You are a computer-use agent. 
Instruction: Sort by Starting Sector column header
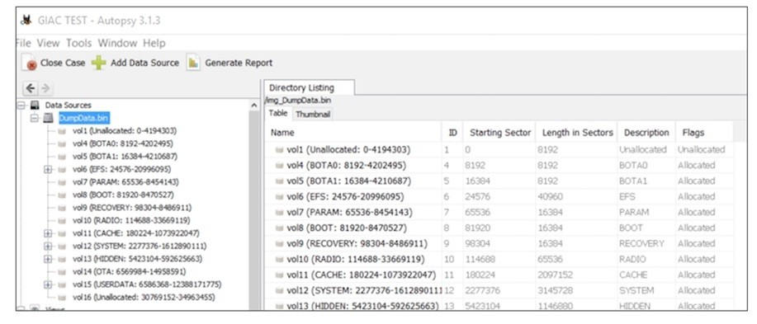(500, 133)
